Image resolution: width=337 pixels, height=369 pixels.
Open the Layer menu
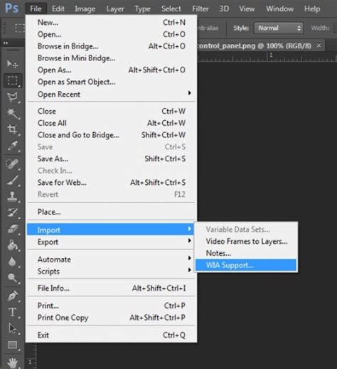(115, 9)
